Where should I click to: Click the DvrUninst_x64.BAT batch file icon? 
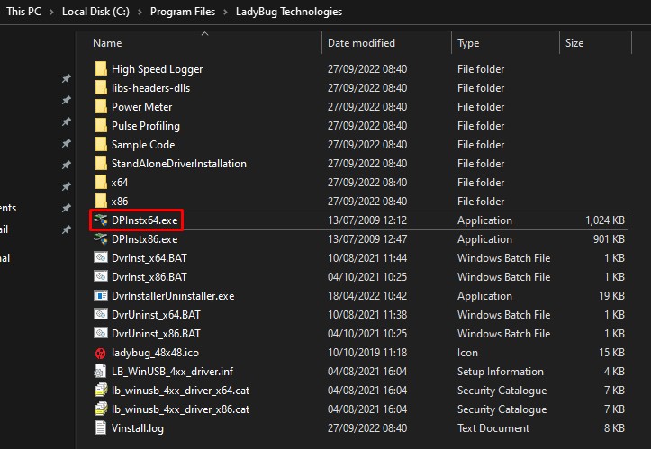click(x=101, y=314)
